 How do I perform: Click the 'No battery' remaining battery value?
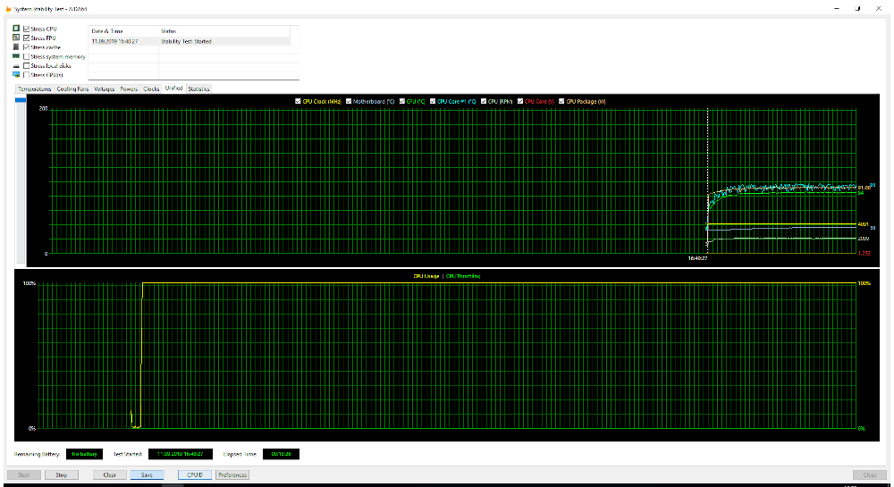click(x=84, y=454)
